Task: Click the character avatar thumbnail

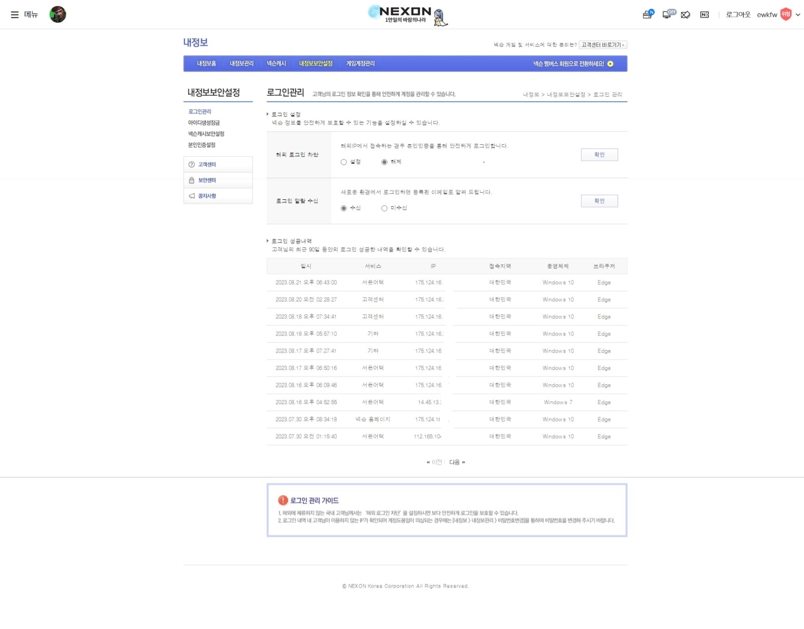Action: [x=57, y=14]
